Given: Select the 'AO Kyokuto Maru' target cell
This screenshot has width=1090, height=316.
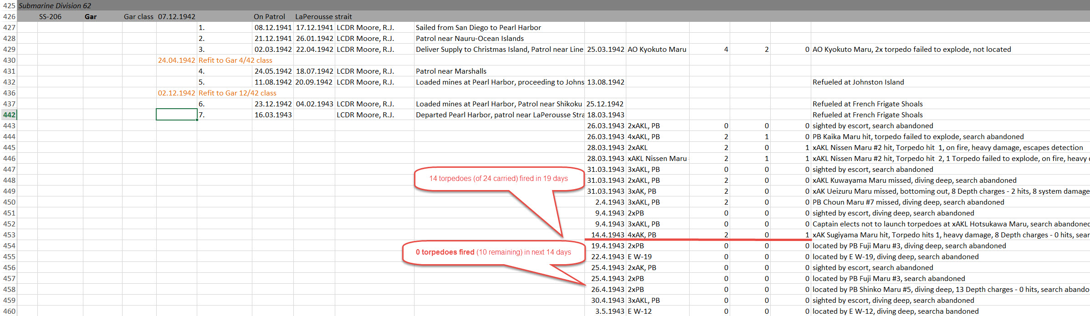Looking at the screenshot, I should pos(657,50).
